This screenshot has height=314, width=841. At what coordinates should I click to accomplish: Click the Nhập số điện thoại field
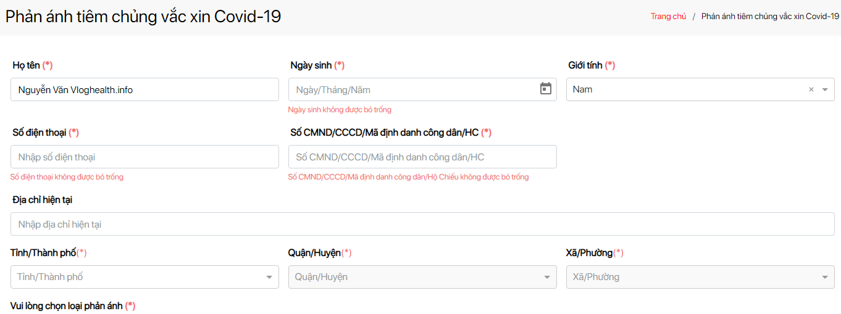[x=144, y=157]
